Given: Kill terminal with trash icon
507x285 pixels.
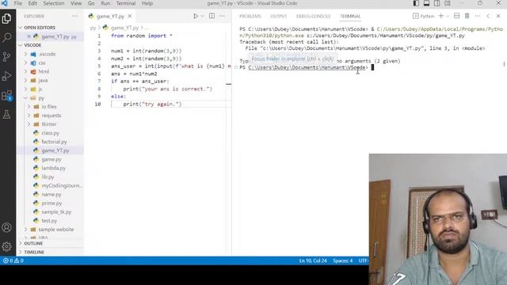Looking at the screenshot, I should coord(467,16).
